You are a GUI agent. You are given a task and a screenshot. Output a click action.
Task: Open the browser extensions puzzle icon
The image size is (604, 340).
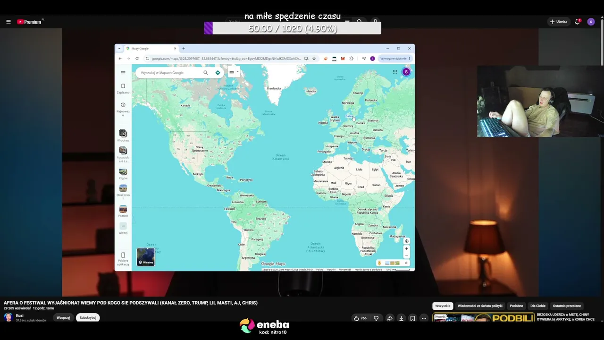[351, 59]
